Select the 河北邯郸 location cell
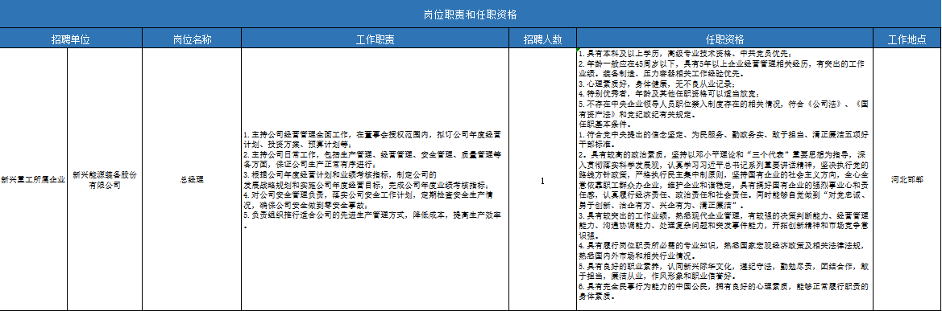 click(907, 180)
